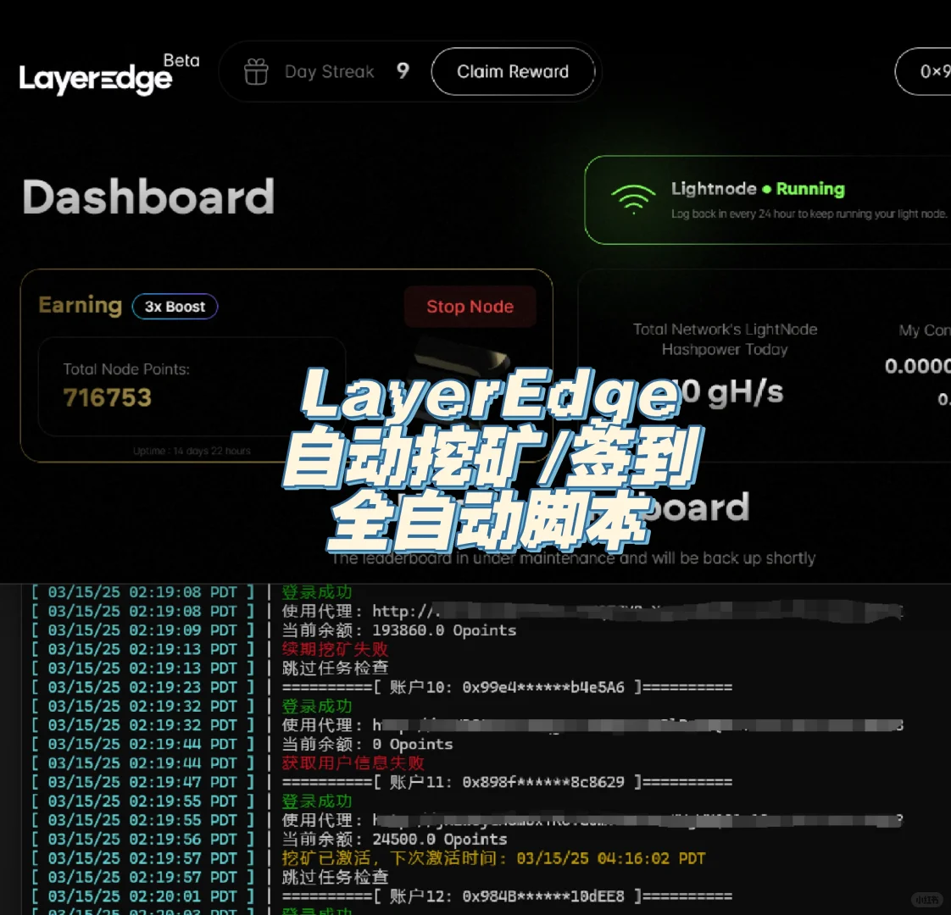The width and height of the screenshot is (951, 915).
Task: Expand the Total Network's LightNode Hashpower stat
Action: pos(725,360)
